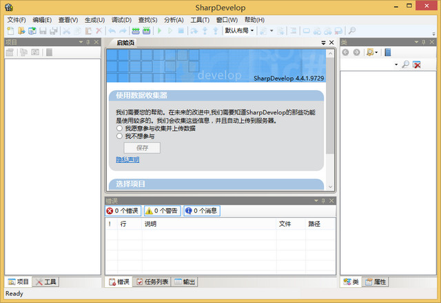Click the Save All icon
The height and width of the screenshot is (303, 441).
[x=54, y=30]
